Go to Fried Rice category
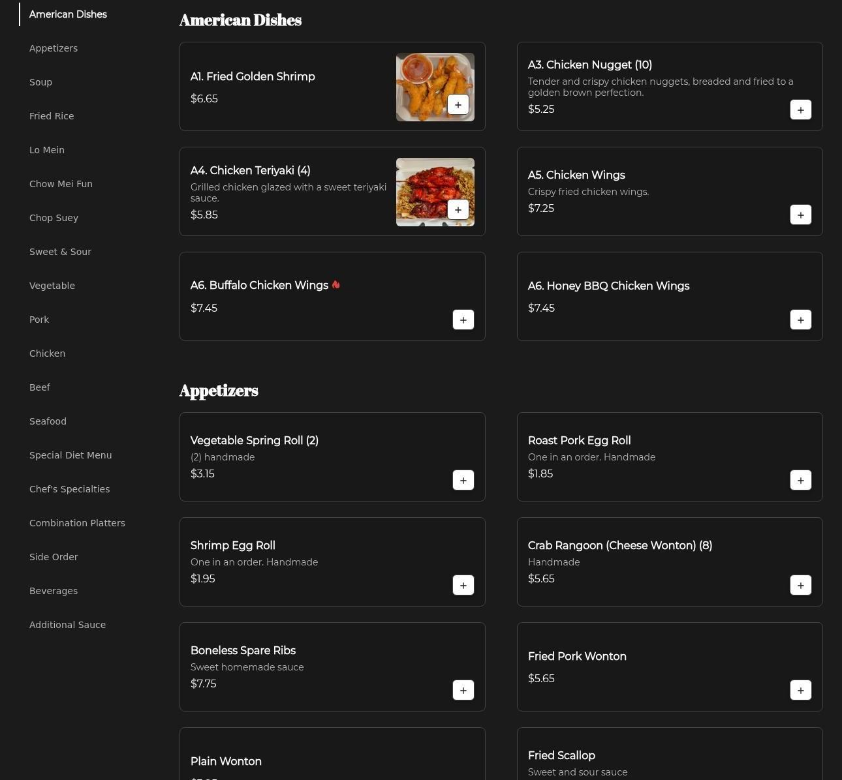The image size is (842, 780). 52,116
